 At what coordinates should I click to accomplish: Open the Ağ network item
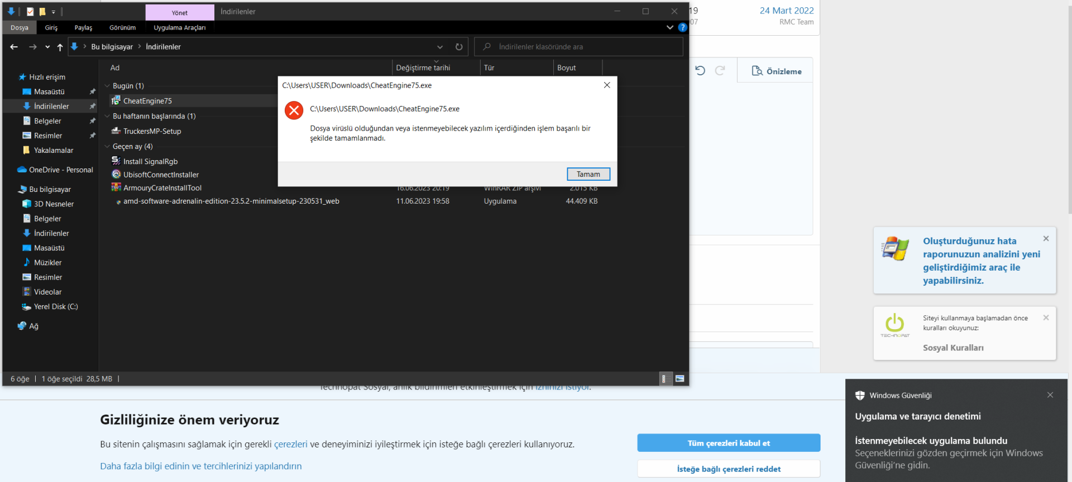pyautogui.click(x=33, y=326)
